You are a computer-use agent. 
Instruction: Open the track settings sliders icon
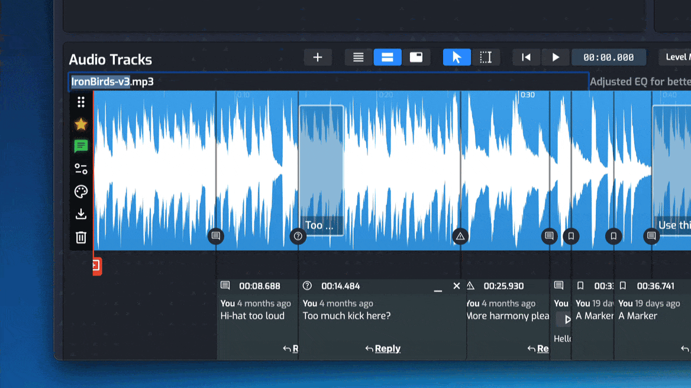coord(81,169)
